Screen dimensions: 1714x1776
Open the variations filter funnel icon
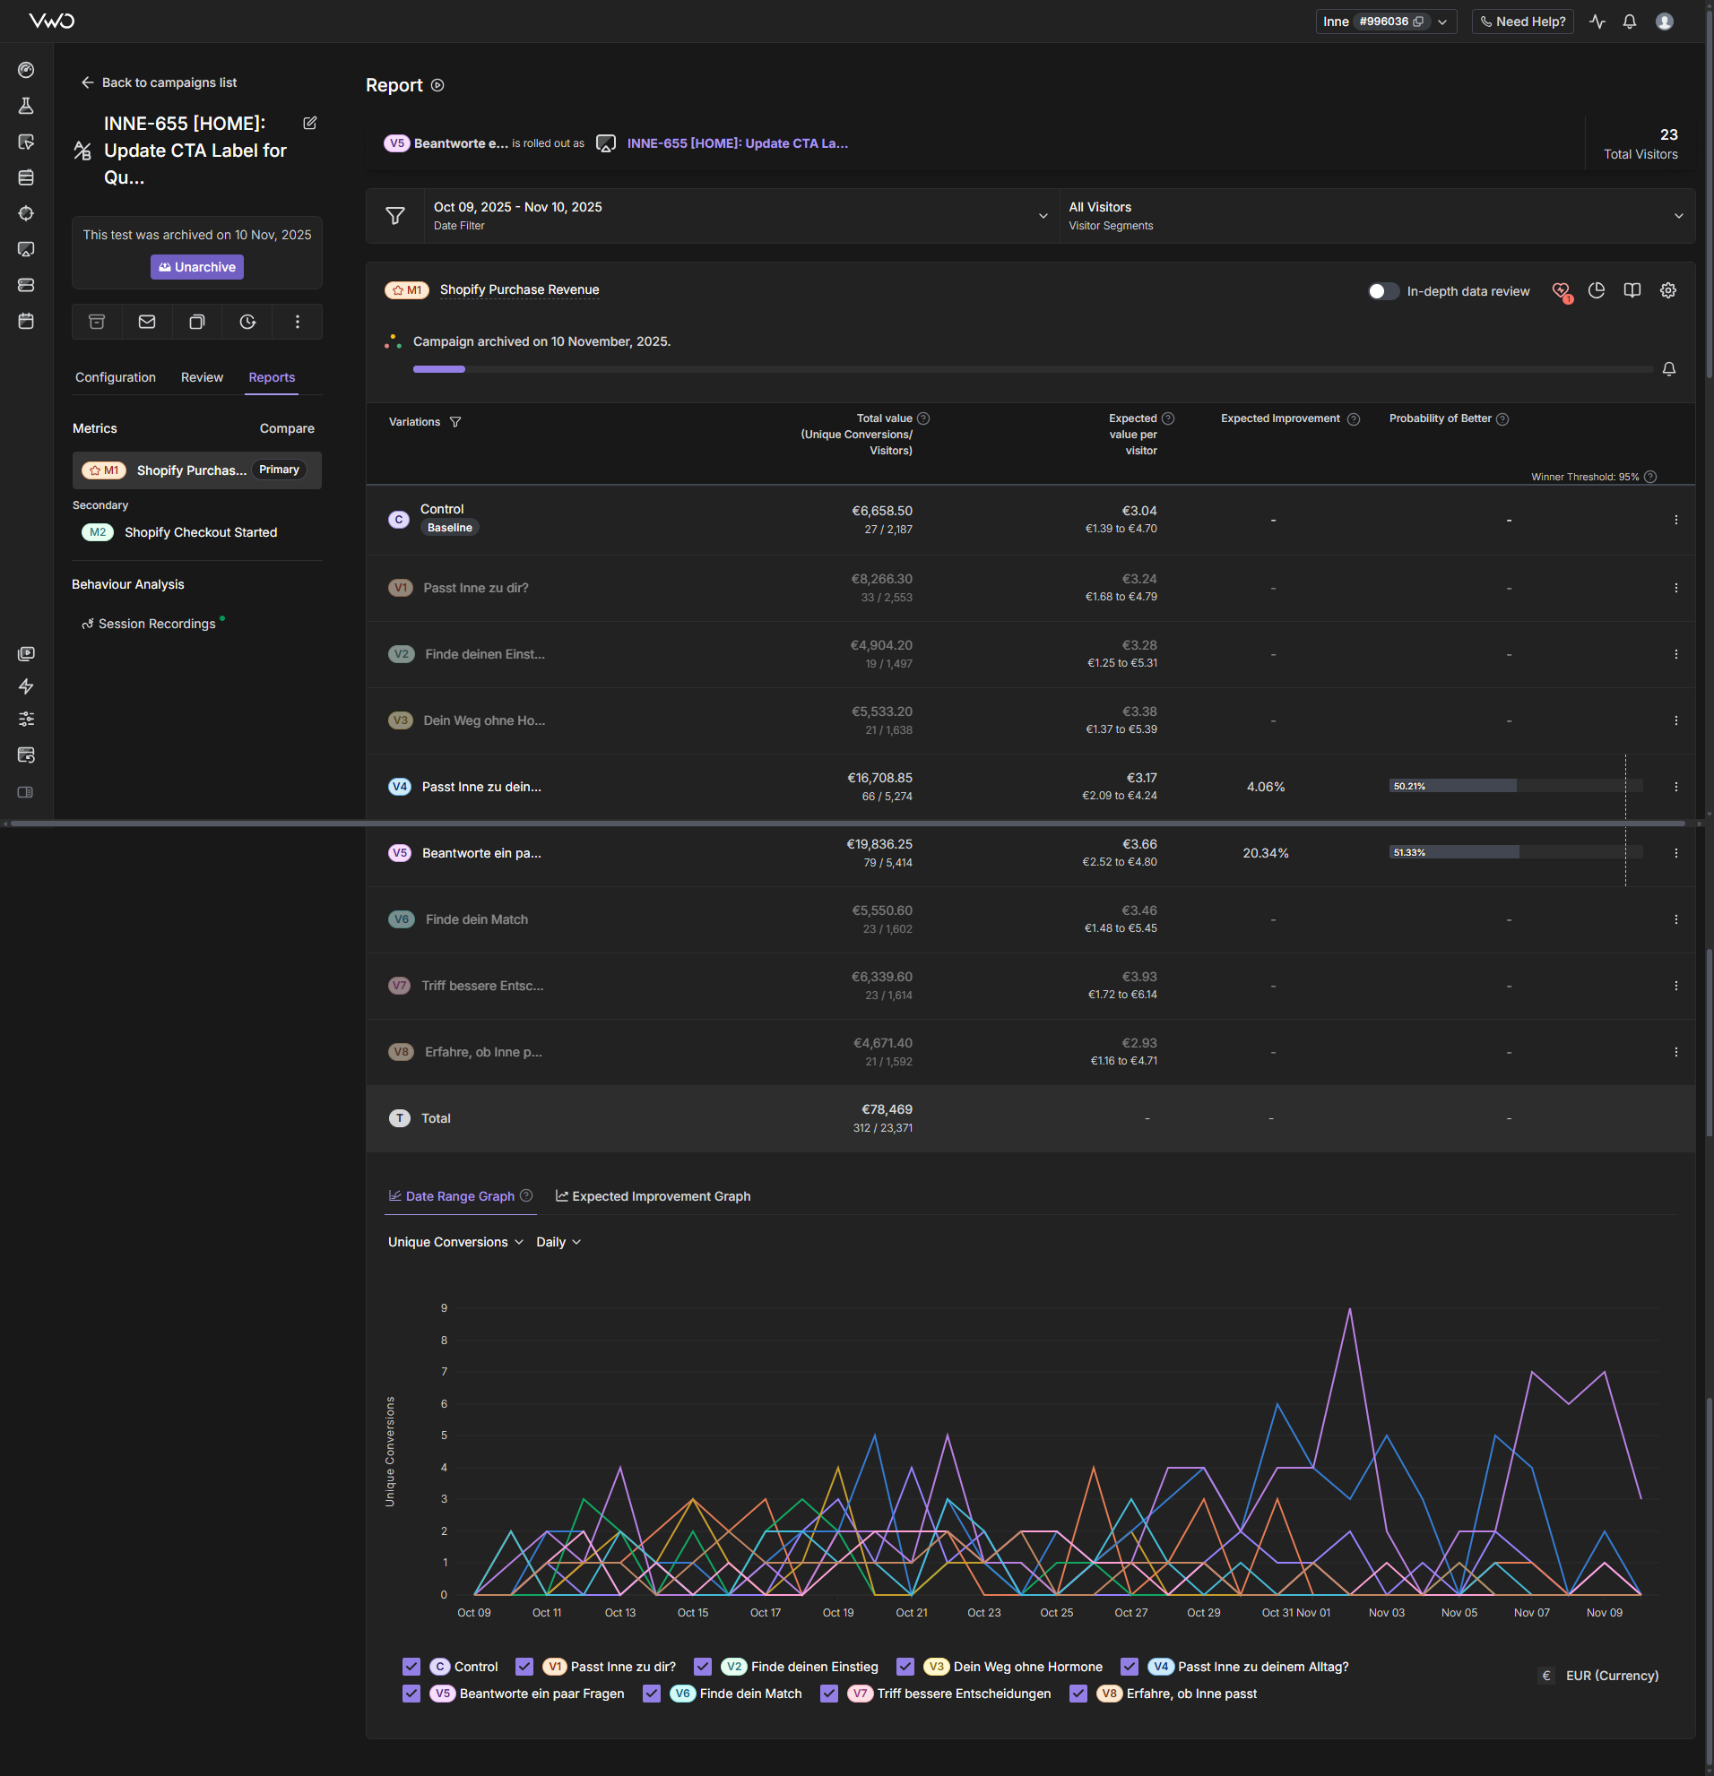click(x=455, y=422)
